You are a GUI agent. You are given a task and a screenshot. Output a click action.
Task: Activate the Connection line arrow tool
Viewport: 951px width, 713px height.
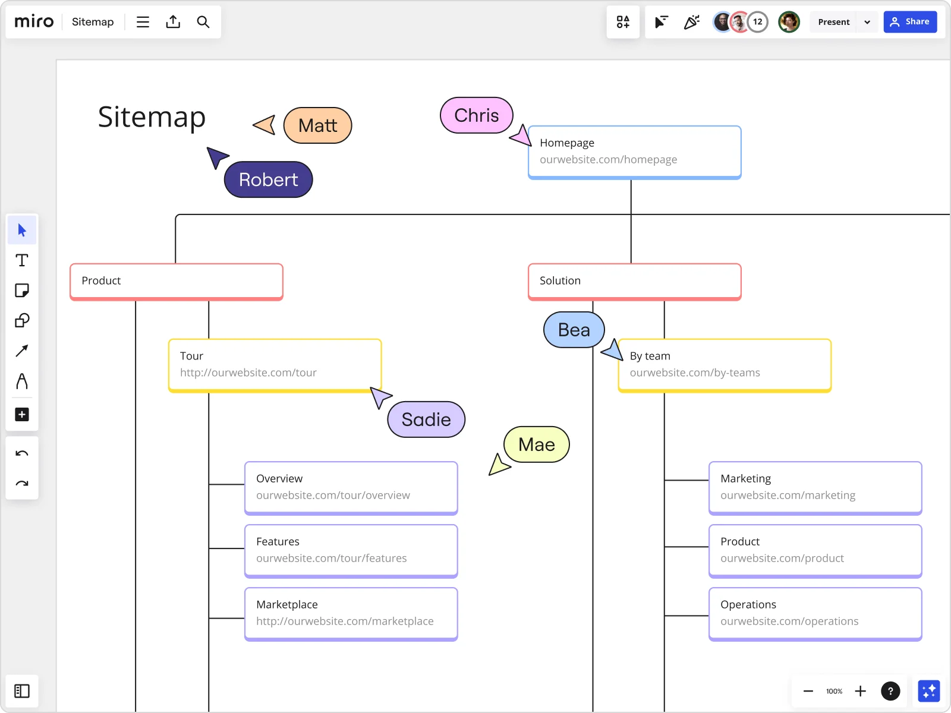pyautogui.click(x=22, y=351)
